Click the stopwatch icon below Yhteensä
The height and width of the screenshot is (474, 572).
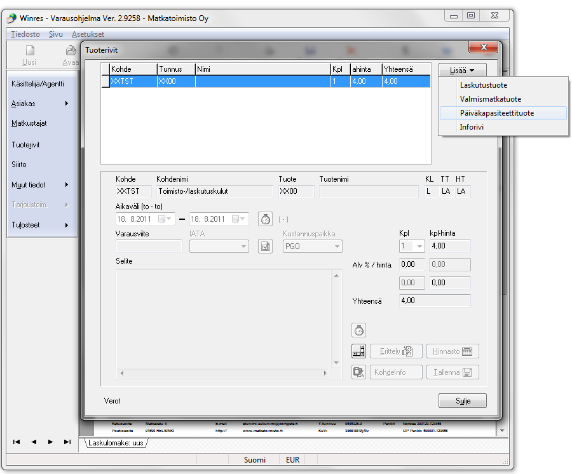point(358,330)
